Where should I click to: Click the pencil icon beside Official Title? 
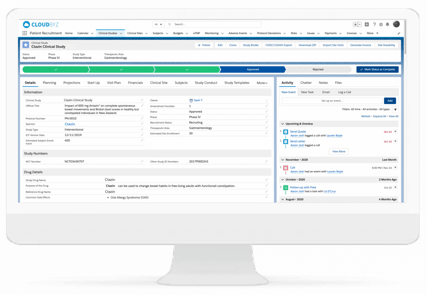tap(142, 106)
